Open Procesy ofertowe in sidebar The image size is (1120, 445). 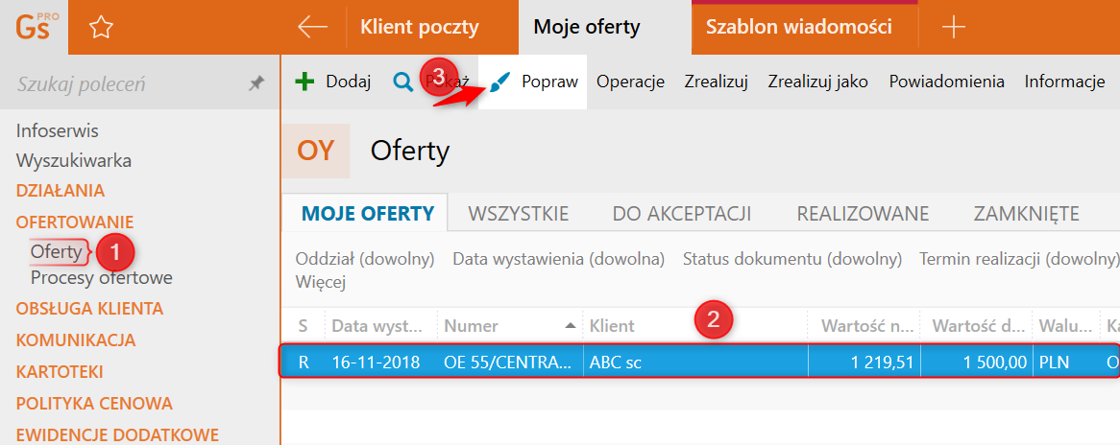click(x=101, y=278)
